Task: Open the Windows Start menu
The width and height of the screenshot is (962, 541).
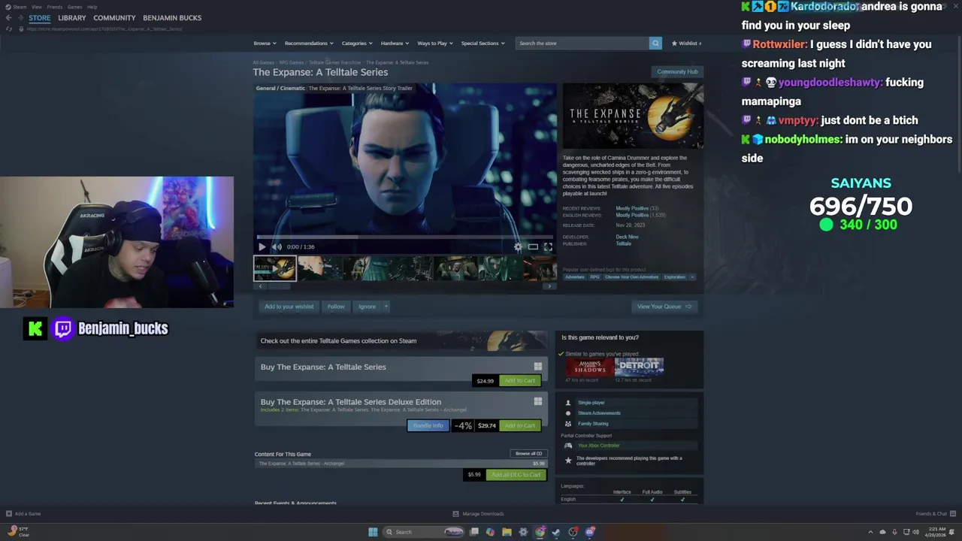Action: 373,532
